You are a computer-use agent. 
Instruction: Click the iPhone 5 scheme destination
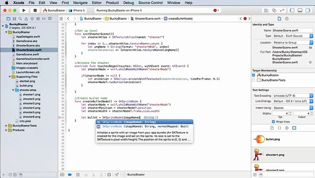77,10
